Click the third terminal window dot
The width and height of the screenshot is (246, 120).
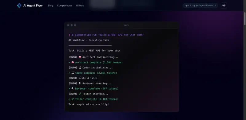[x=75, y=25]
